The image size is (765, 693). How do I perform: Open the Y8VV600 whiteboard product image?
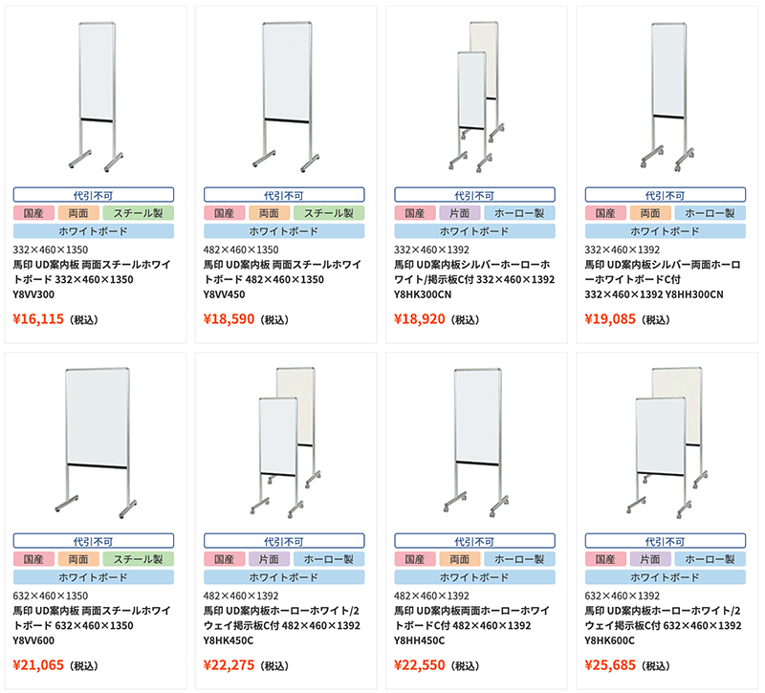(97, 443)
